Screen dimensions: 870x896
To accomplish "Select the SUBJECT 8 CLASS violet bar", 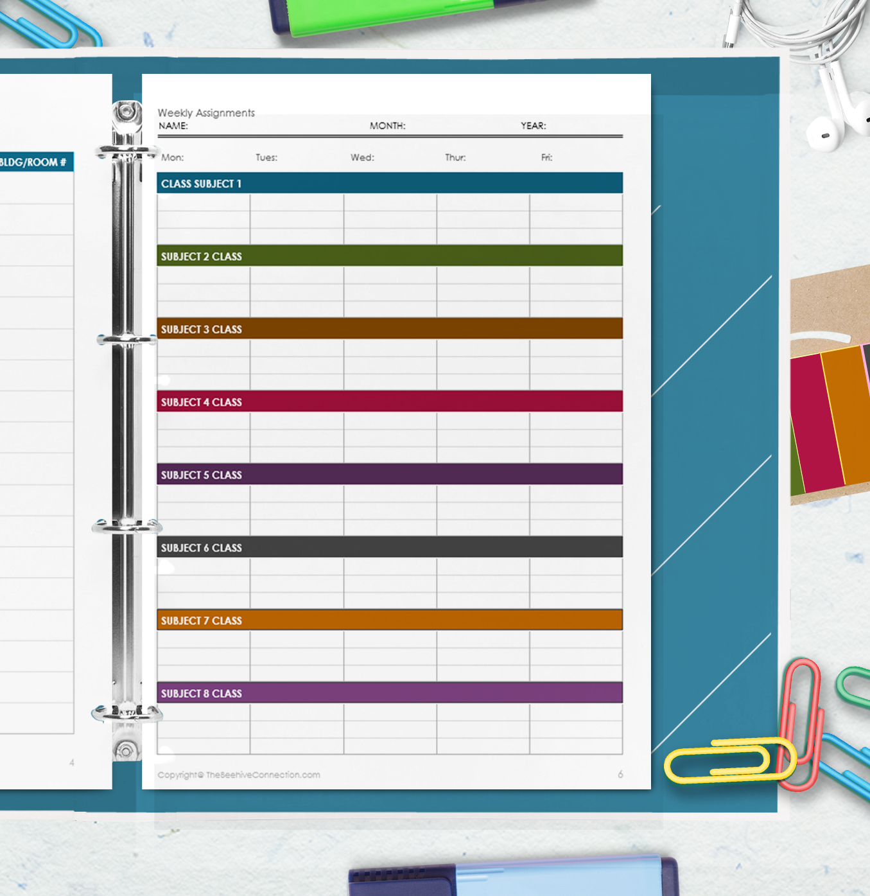I will (390, 693).
